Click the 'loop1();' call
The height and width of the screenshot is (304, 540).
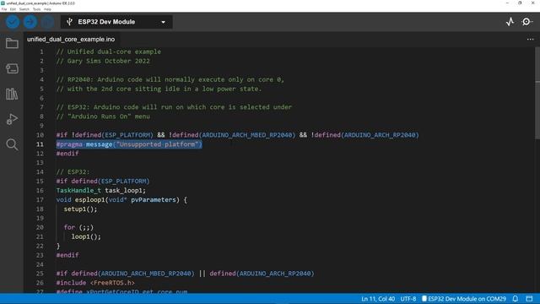click(x=86, y=236)
